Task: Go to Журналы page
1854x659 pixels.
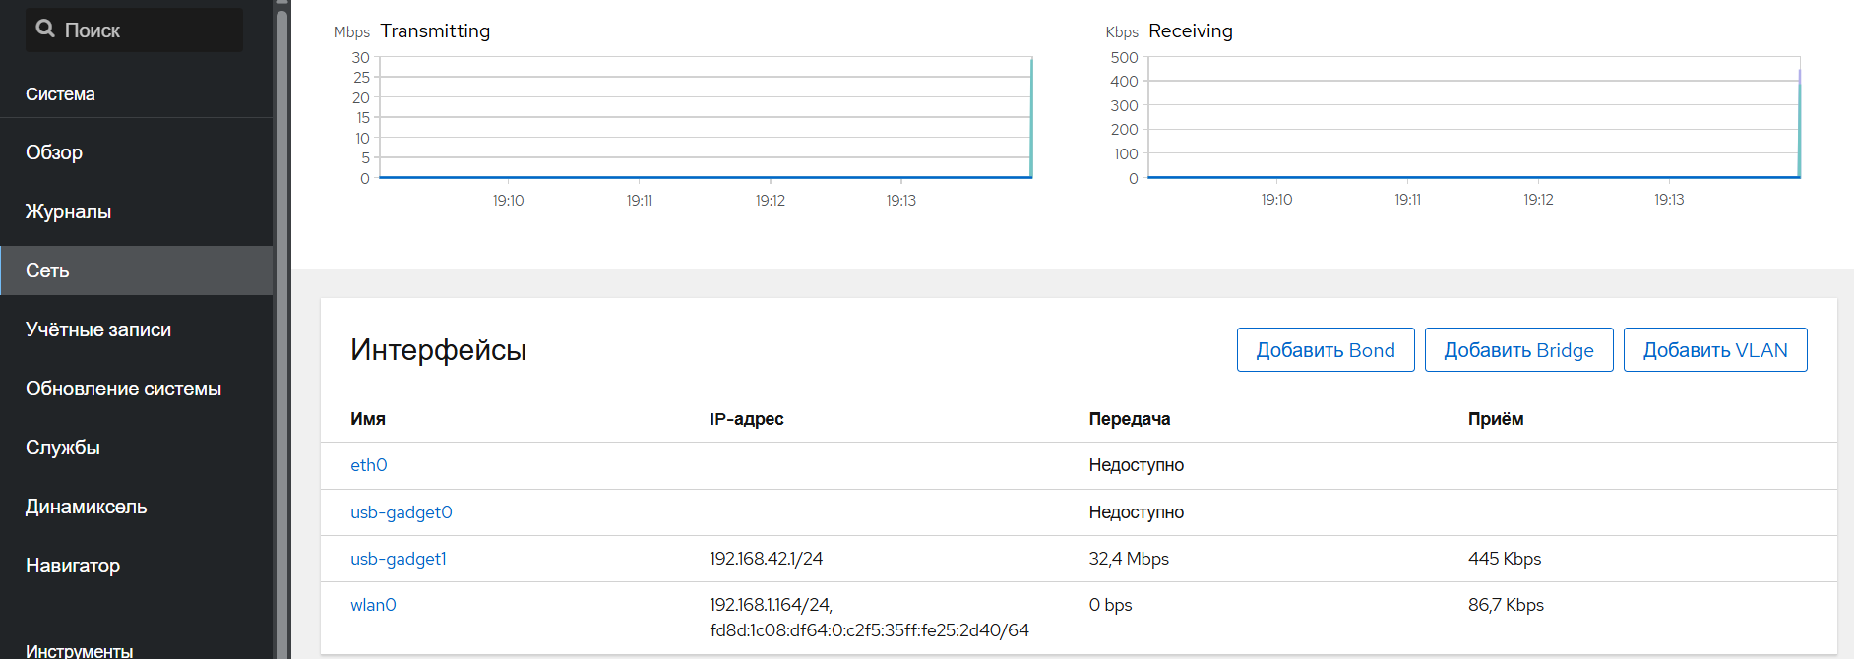Action: pos(68,211)
